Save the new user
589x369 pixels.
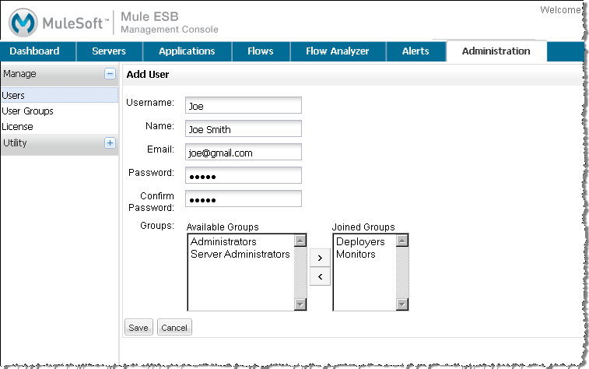pyautogui.click(x=138, y=328)
